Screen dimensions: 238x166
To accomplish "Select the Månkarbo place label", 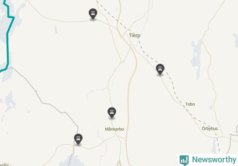I will click(x=114, y=129).
